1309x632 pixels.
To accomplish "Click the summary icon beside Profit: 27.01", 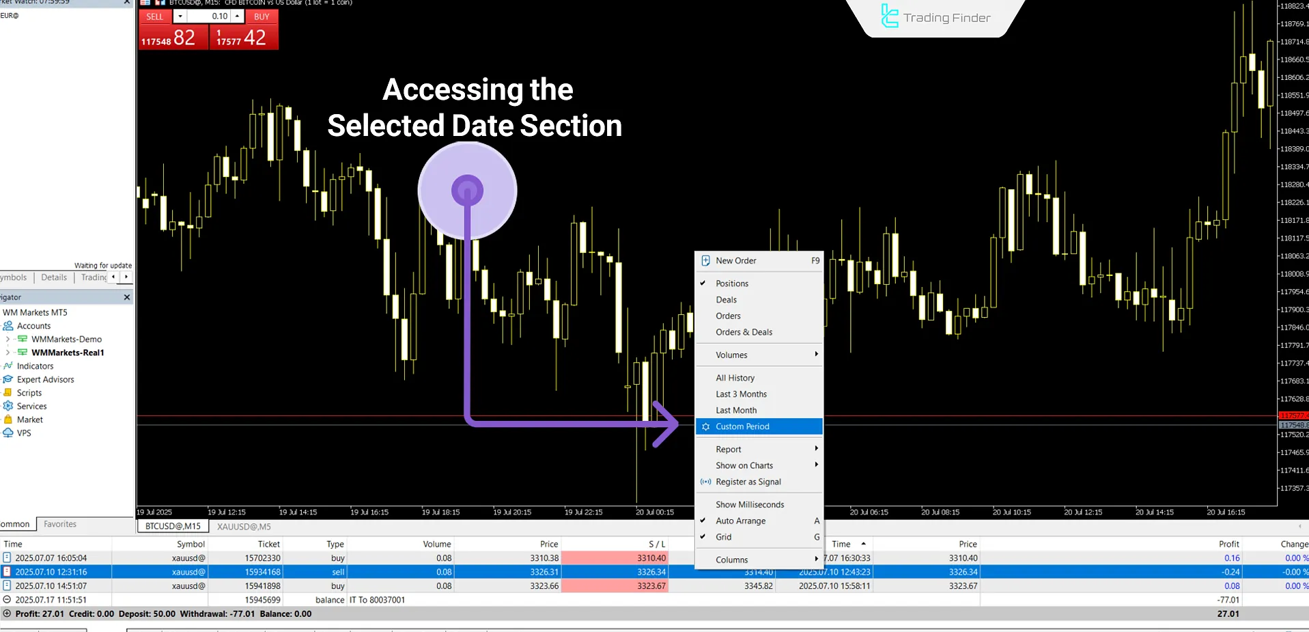I will click(7, 614).
